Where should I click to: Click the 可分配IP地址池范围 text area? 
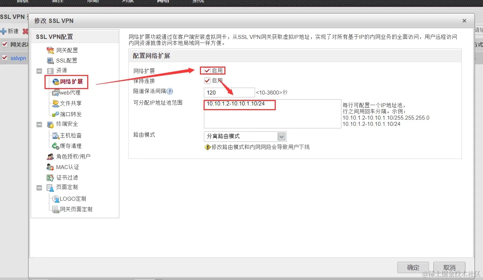click(x=273, y=114)
